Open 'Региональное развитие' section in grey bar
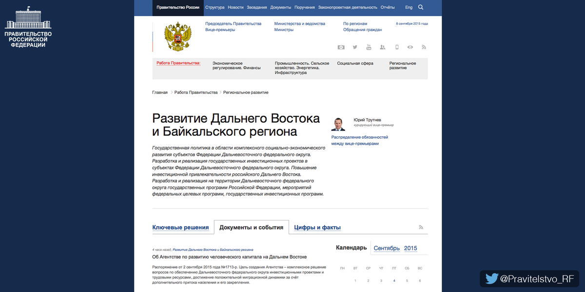This screenshot has width=585, height=292. pos(403,66)
